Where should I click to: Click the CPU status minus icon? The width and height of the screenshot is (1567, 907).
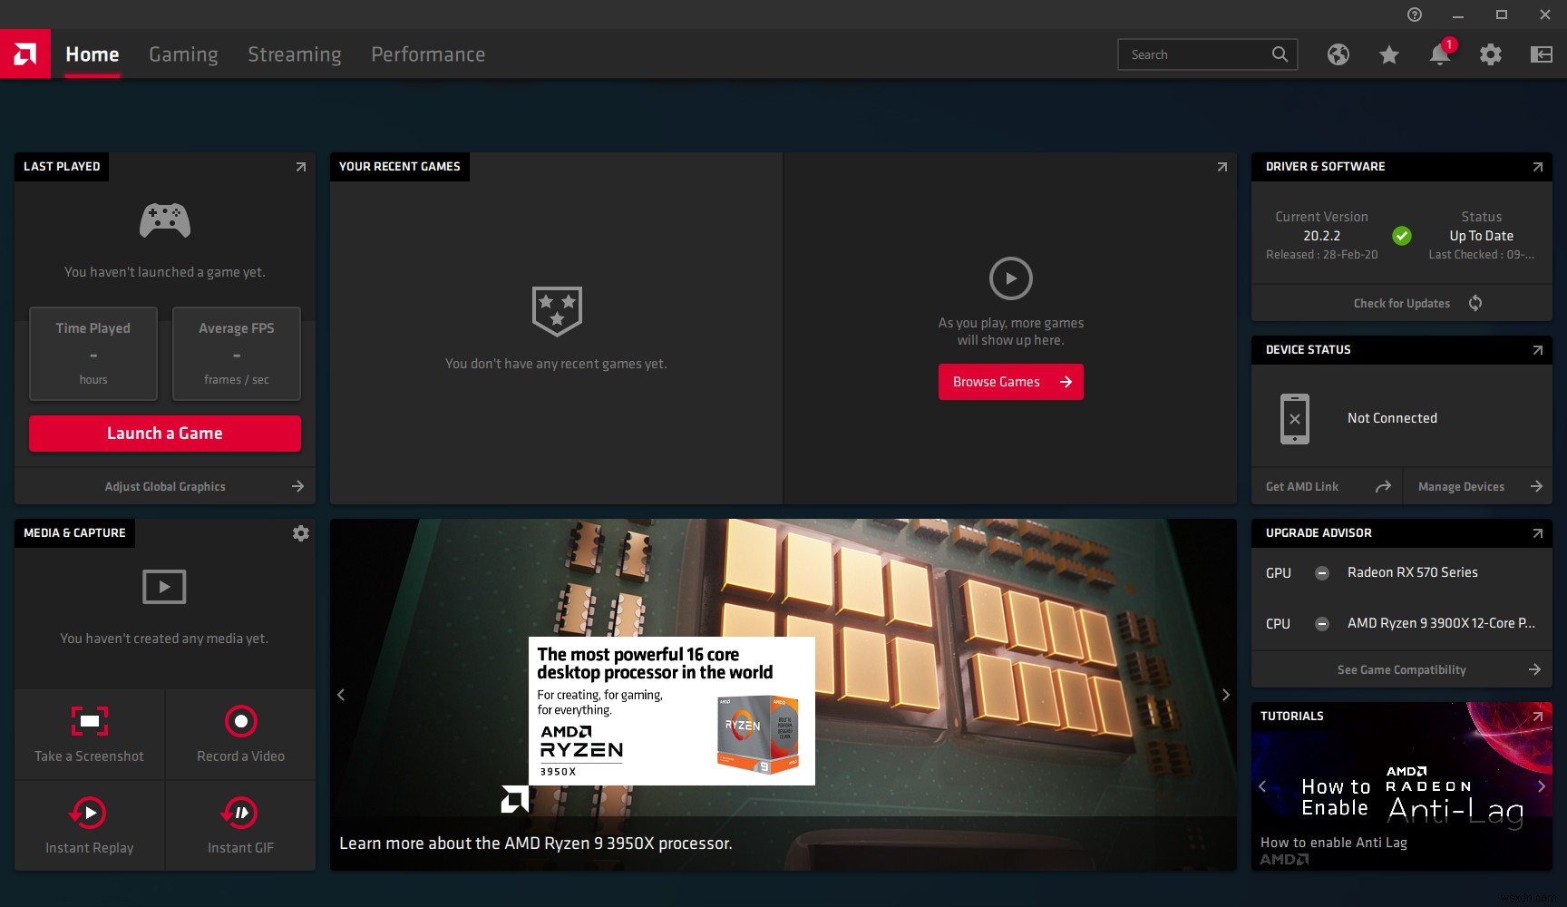pos(1322,624)
